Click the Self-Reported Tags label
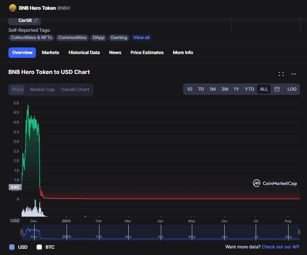307x255 pixels. pos(29,30)
